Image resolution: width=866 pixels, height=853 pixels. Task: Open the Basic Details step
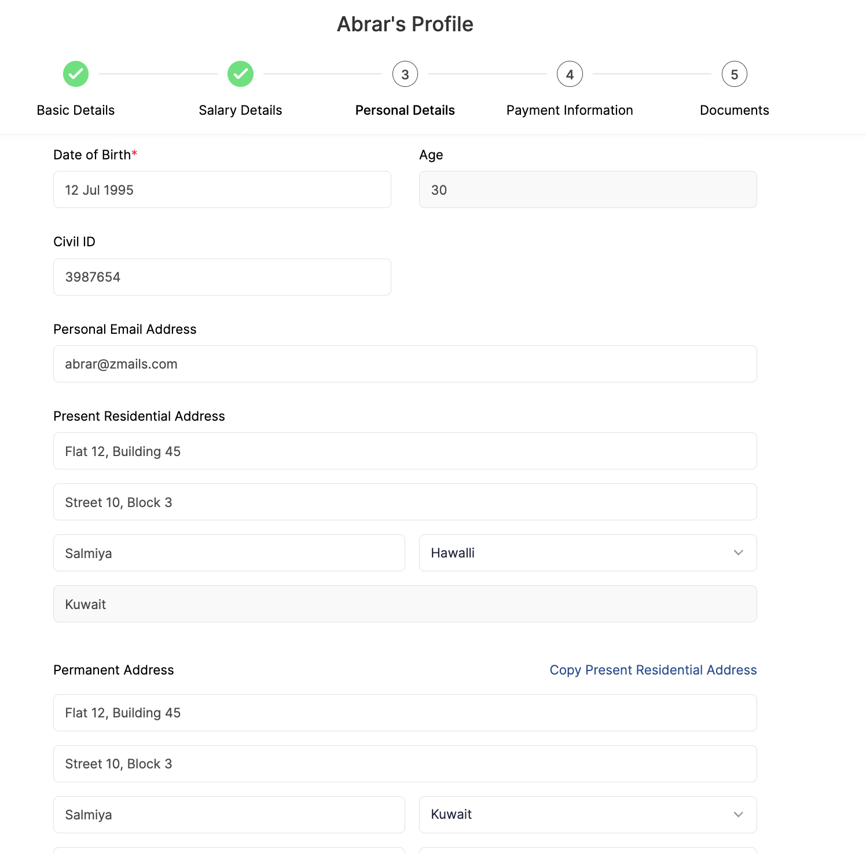tap(76, 110)
